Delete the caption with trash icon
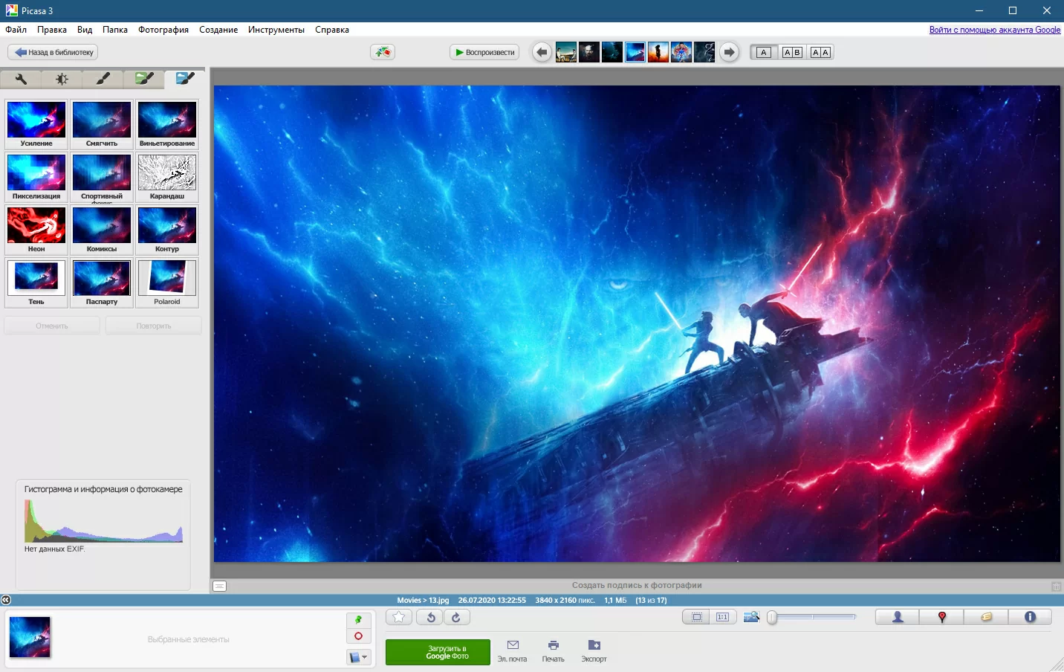The image size is (1064, 672). click(x=1056, y=587)
